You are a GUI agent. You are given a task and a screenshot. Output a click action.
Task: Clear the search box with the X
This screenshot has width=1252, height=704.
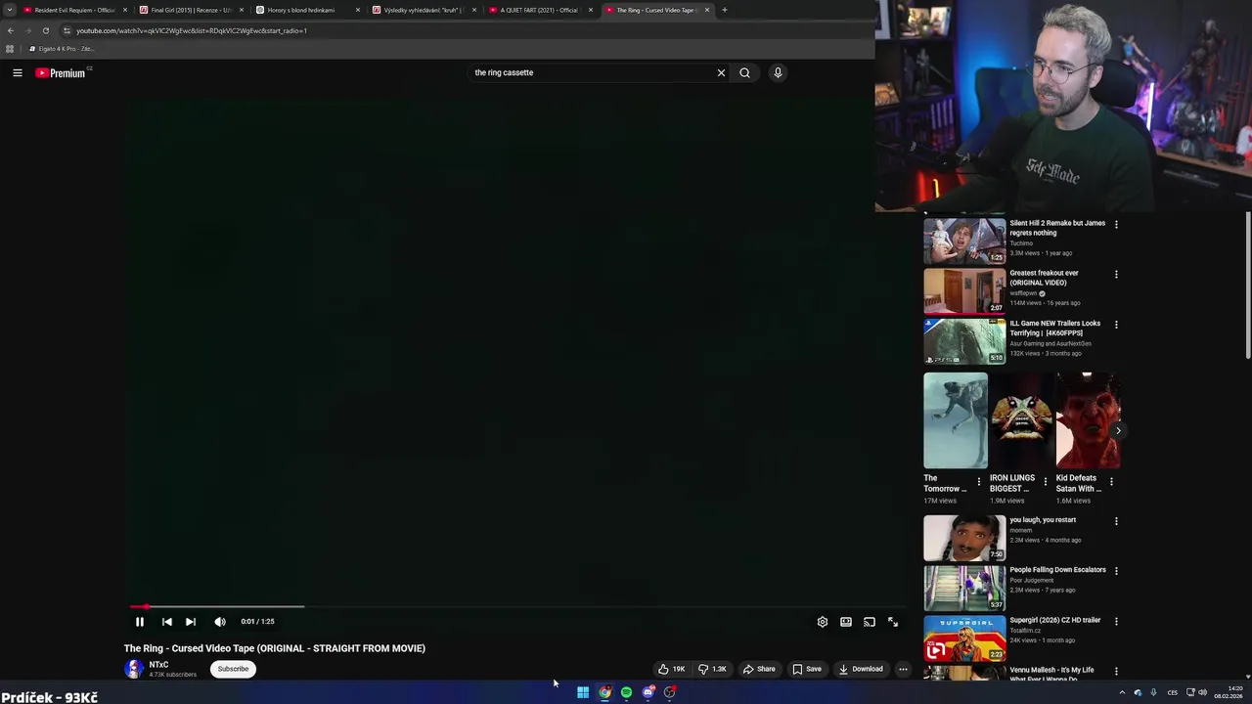[x=721, y=72]
